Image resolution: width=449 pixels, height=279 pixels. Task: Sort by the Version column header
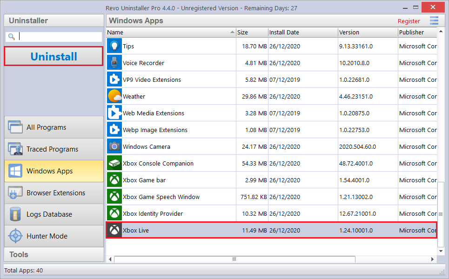(x=368, y=33)
